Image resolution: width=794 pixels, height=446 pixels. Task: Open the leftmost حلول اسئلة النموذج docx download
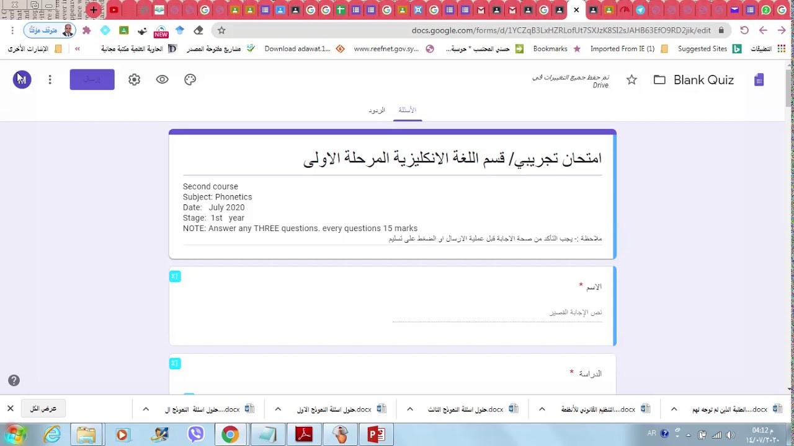pos(209,409)
